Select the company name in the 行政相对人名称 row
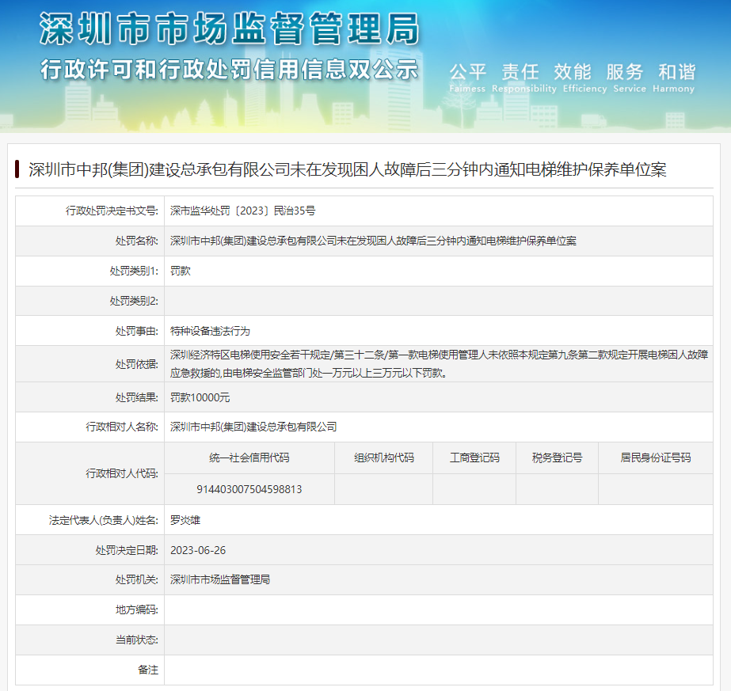The image size is (731, 691). pos(253,427)
